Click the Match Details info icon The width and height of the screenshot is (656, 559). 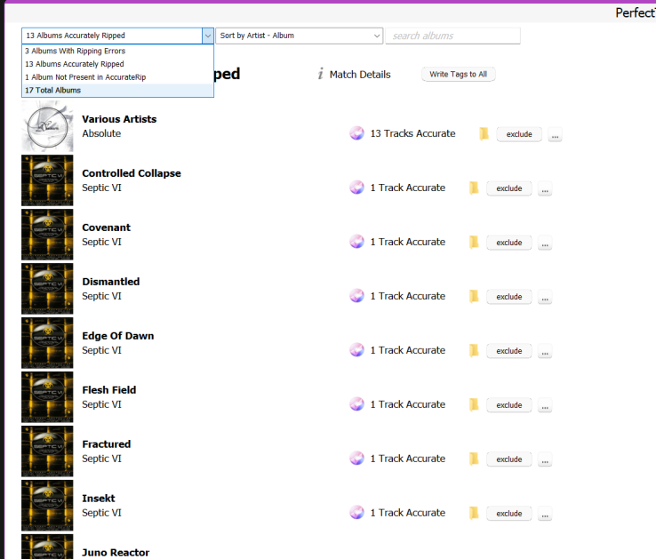pyautogui.click(x=320, y=75)
